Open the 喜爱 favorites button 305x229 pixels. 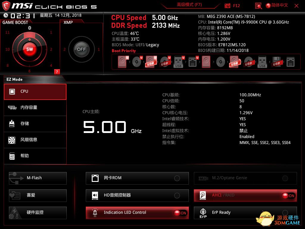click(x=38, y=195)
